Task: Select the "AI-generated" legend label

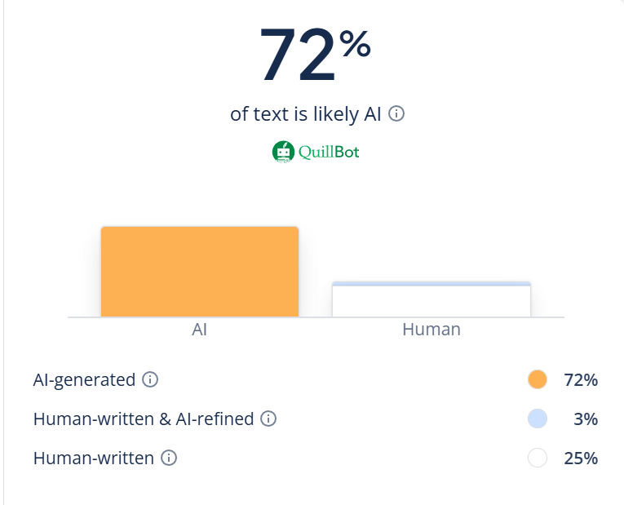Action: (84, 379)
